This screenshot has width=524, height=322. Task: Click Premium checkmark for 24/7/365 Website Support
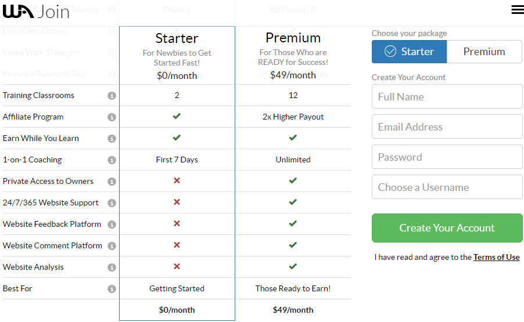click(x=293, y=202)
